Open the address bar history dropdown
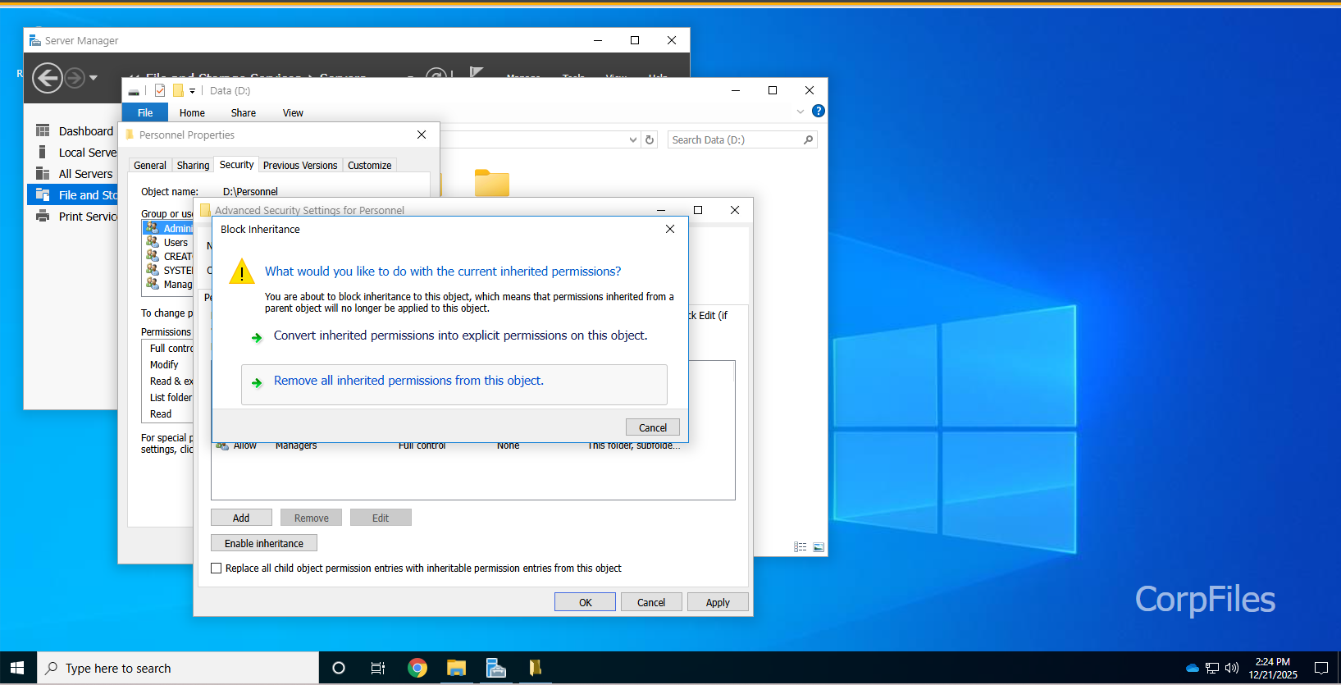The height and width of the screenshot is (685, 1341). pyautogui.click(x=632, y=140)
